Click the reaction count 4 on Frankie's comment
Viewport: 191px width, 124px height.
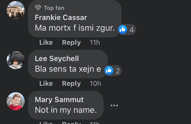[x=132, y=30]
